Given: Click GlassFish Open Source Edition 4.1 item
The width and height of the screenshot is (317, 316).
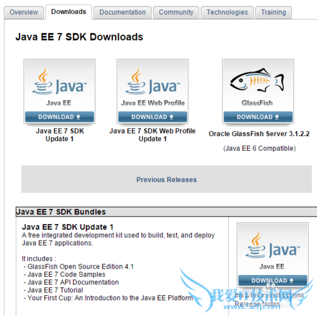Looking at the screenshot, I should (81, 267).
